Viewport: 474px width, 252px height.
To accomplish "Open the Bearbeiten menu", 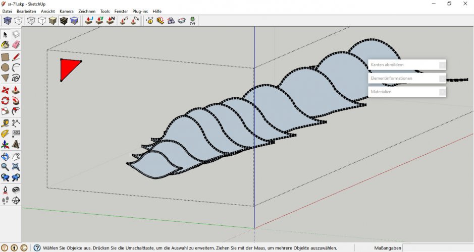I will coord(26,11).
